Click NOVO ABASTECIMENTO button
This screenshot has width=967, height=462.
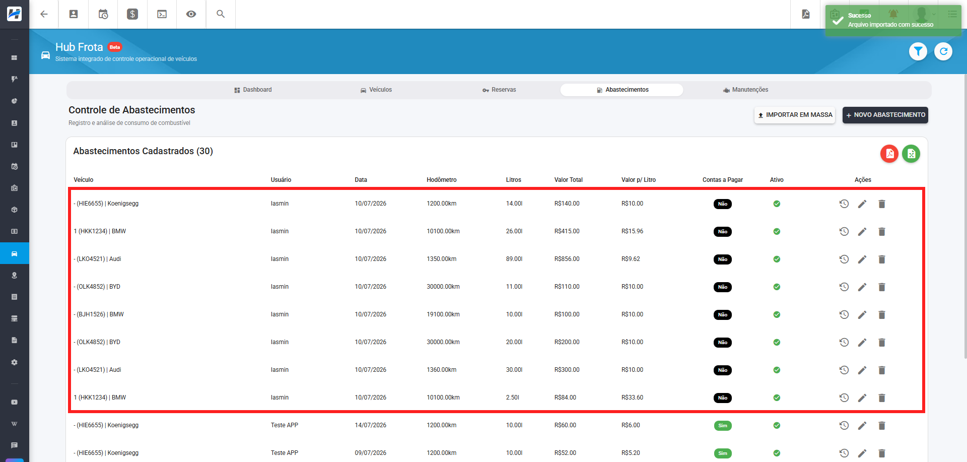(x=885, y=115)
